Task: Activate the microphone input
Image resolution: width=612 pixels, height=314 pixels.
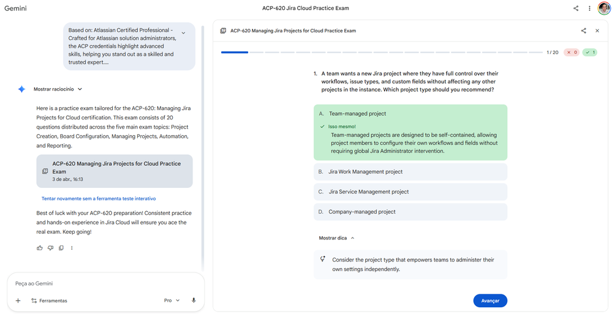Action: point(194,301)
